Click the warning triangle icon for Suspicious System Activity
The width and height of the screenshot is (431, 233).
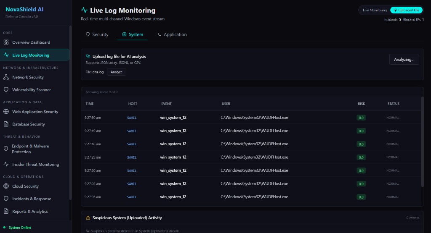click(88, 217)
